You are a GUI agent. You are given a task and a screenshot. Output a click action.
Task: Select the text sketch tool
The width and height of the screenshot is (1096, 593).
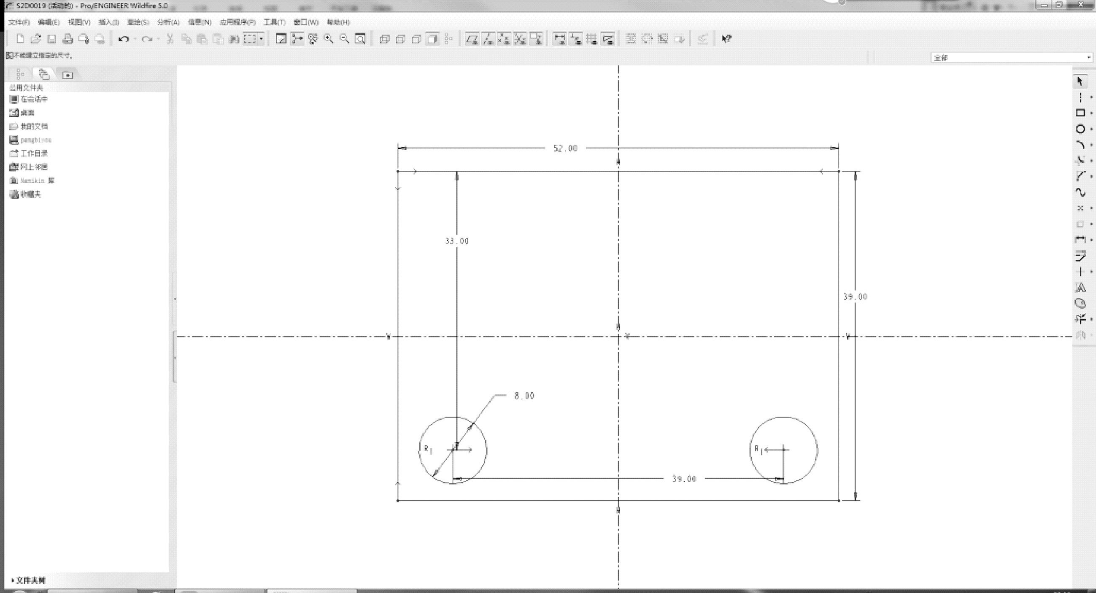[1080, 288]
